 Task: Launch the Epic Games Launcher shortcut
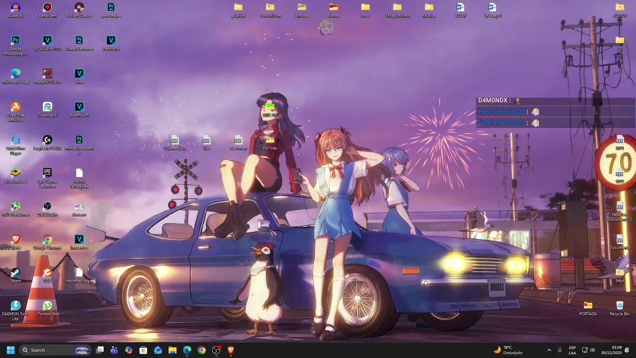(47, 179)
